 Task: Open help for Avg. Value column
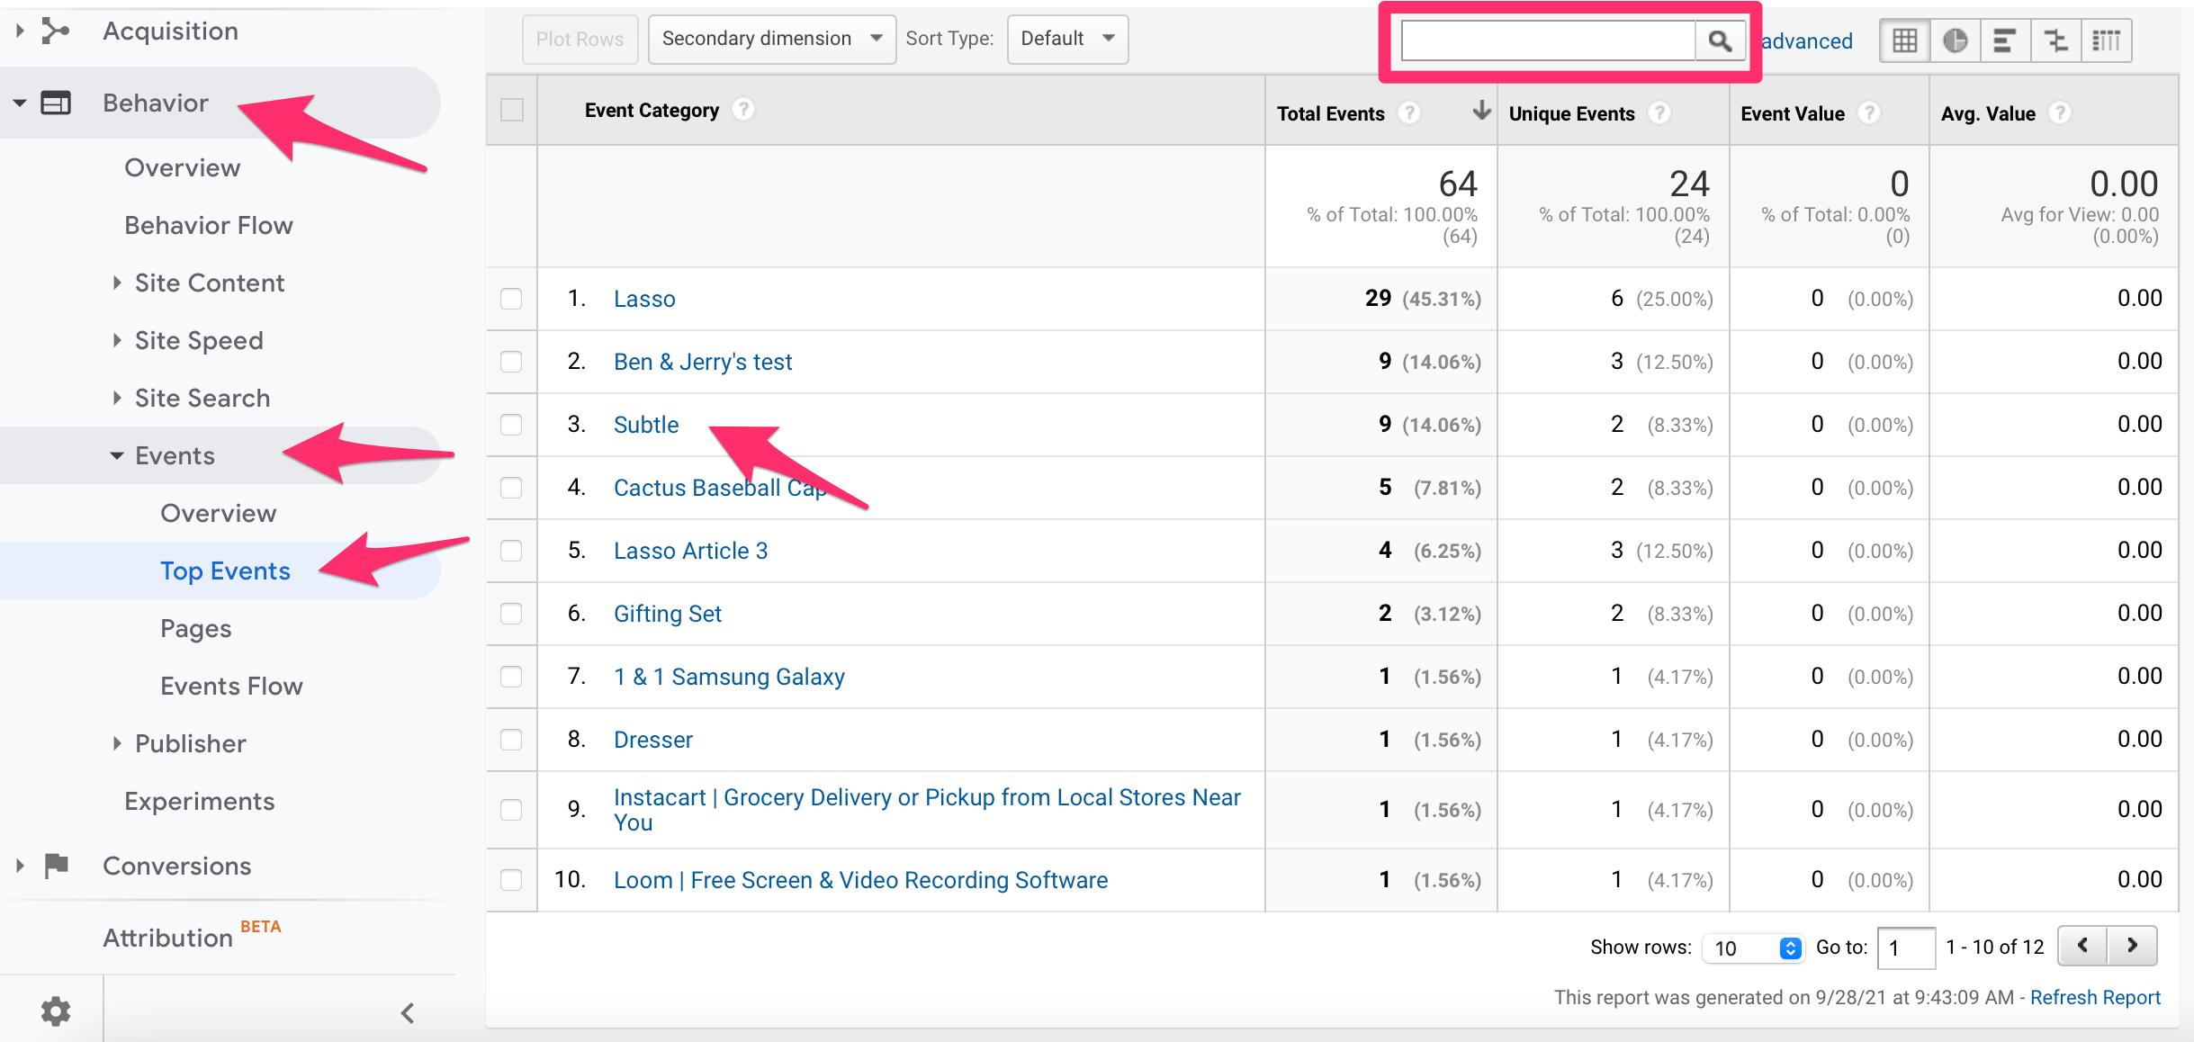[2060, 113]
